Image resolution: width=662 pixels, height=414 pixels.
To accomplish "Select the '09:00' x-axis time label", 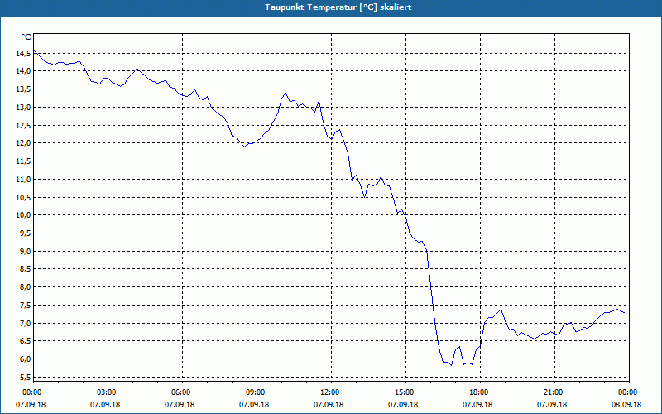I will [255, 392].
